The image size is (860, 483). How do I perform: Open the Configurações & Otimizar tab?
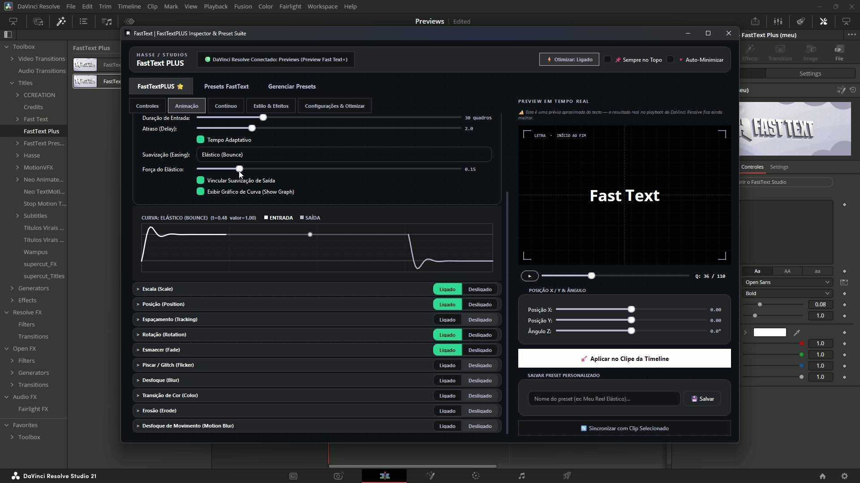coord(335,106)
